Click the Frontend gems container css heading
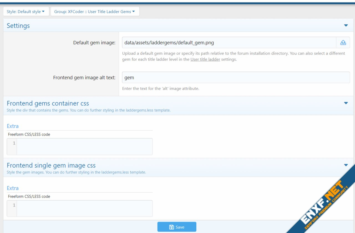Viewport: 355px width, 233px height. (48, 103)
